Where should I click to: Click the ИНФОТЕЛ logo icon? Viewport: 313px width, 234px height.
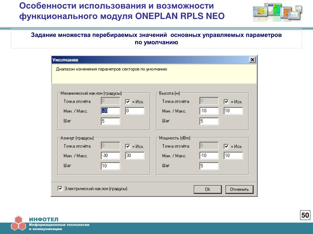click(x=18, y=223)
